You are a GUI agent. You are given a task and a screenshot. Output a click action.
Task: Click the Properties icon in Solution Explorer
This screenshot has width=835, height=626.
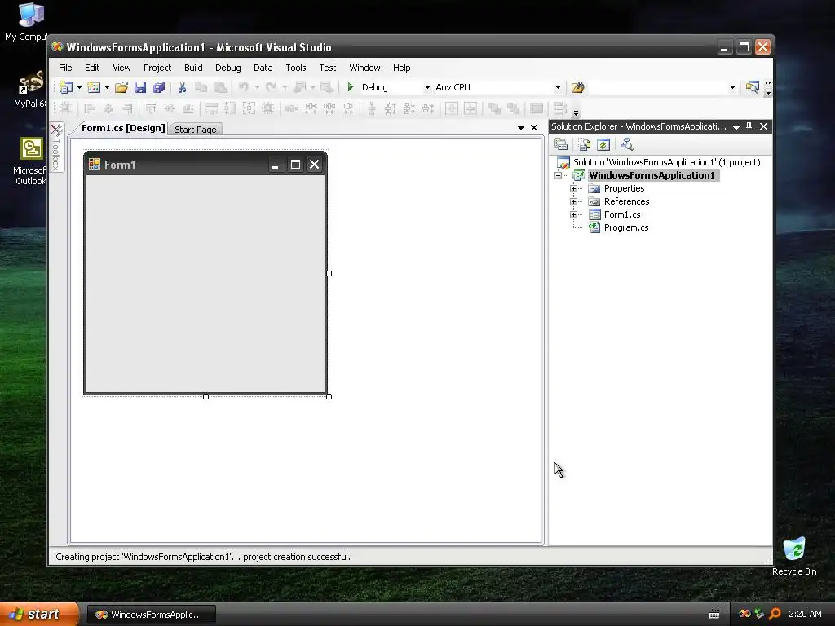(x=561, y=144)
